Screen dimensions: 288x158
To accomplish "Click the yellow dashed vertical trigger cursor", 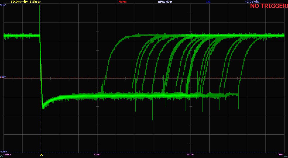I will tap(41, 129).
